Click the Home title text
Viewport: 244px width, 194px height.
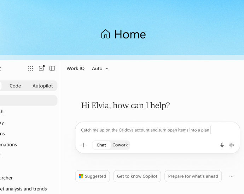(130, 34)
